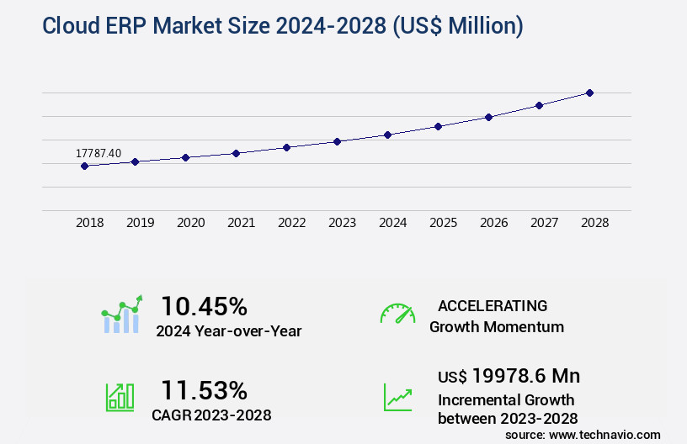The image size is (687, 444).
Task: Click the 11.53% CAGR value
Action: coord(204,390)
